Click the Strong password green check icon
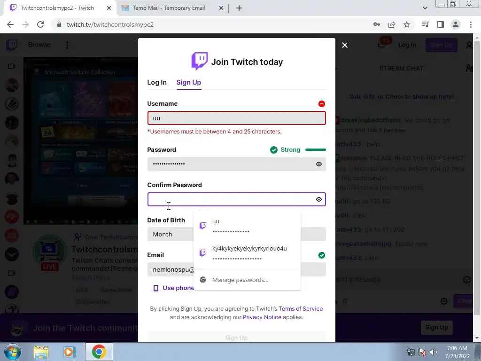 [274, 150]
